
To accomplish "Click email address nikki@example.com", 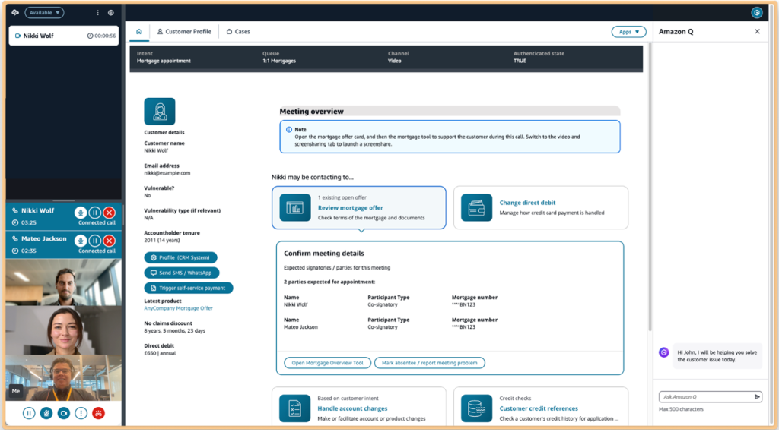I will tap(167, 173).
